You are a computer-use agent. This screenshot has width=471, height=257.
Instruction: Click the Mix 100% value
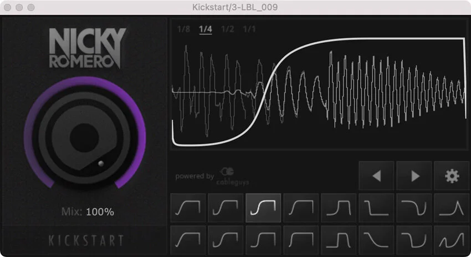tap(100, 212)
